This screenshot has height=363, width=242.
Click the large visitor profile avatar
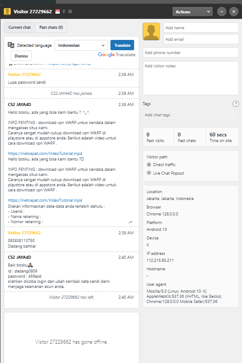click(151, 31)
